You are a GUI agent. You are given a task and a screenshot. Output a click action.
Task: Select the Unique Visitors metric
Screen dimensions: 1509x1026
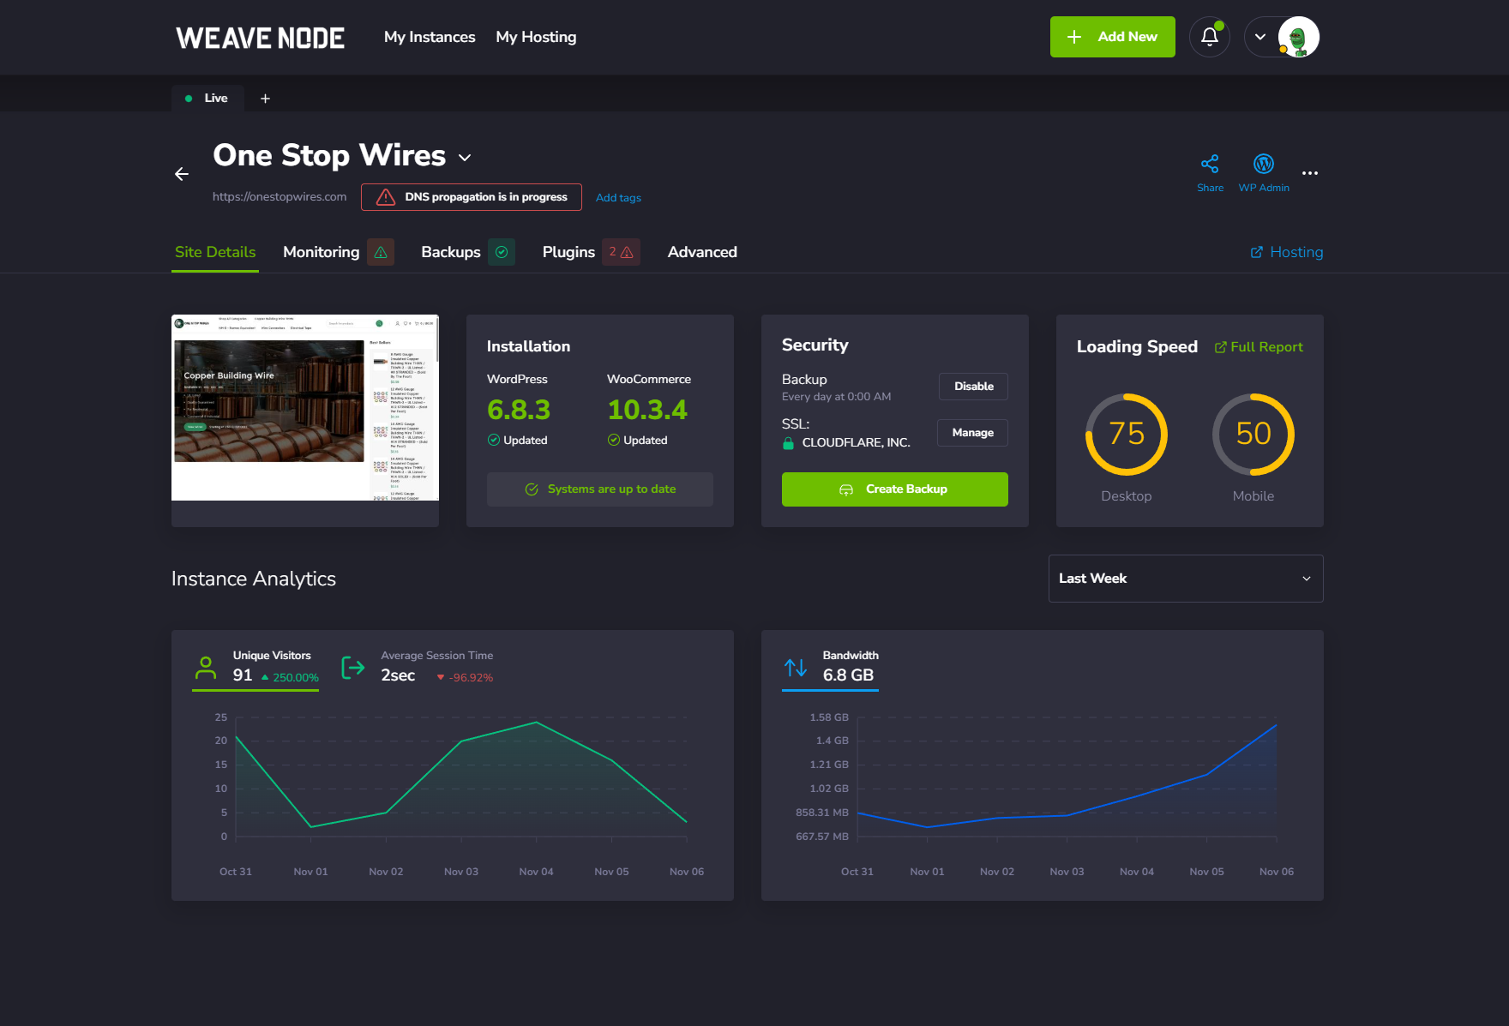point(256,667)
